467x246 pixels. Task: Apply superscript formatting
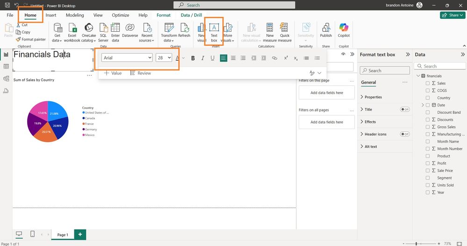pyautogui.click(x=286, y=58)
